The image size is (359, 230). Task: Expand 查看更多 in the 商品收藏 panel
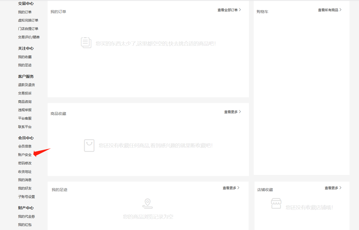[232, 112]
